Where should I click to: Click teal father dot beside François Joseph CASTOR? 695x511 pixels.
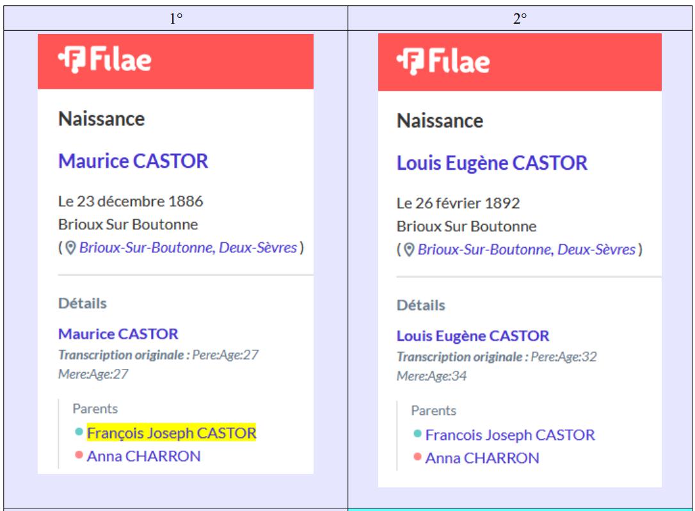(79, 431)
